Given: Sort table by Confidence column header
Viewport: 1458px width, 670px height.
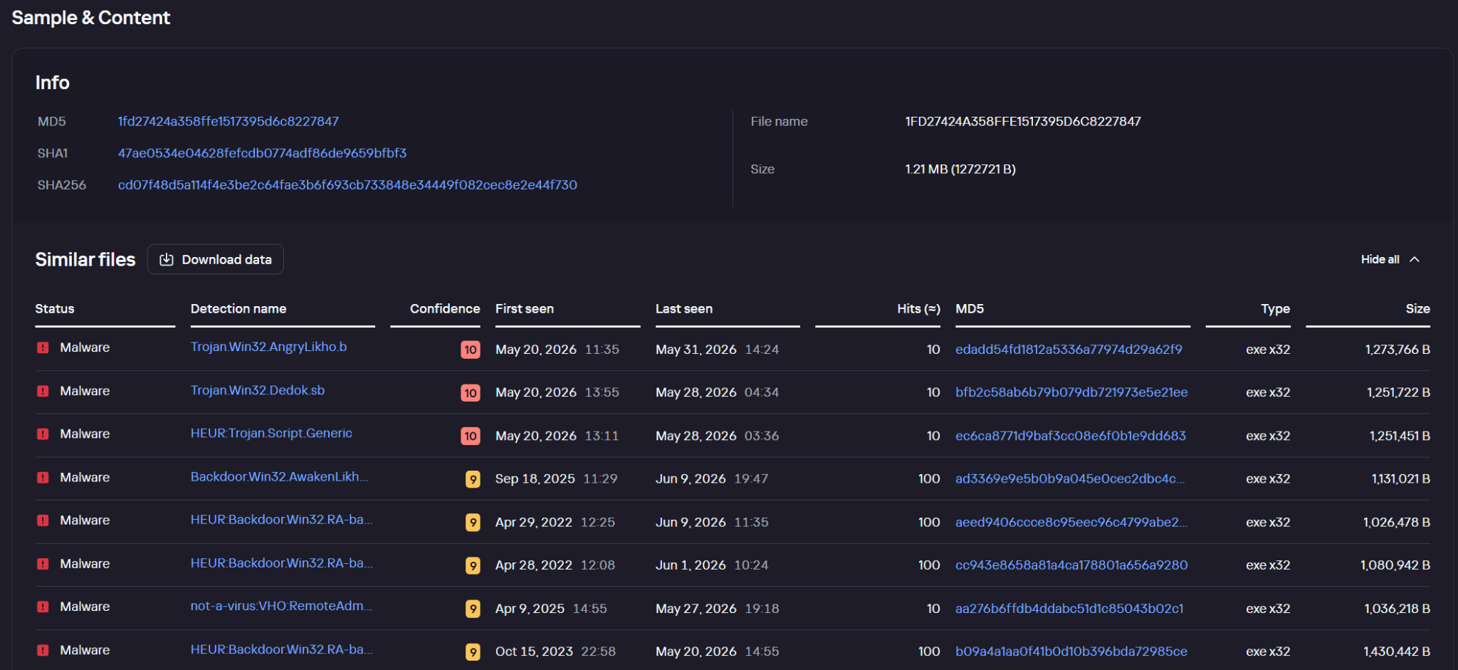Looking at the screenshot, I should [x=445, y=308].
